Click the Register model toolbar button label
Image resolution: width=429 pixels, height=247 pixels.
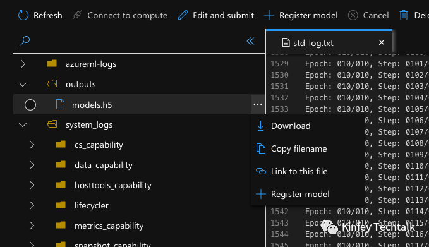coord(308,15)
